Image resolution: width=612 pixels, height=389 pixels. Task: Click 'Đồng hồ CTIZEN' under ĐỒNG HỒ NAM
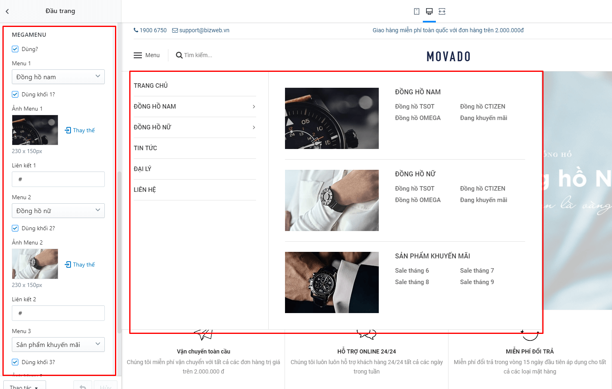tap(483, 107)
